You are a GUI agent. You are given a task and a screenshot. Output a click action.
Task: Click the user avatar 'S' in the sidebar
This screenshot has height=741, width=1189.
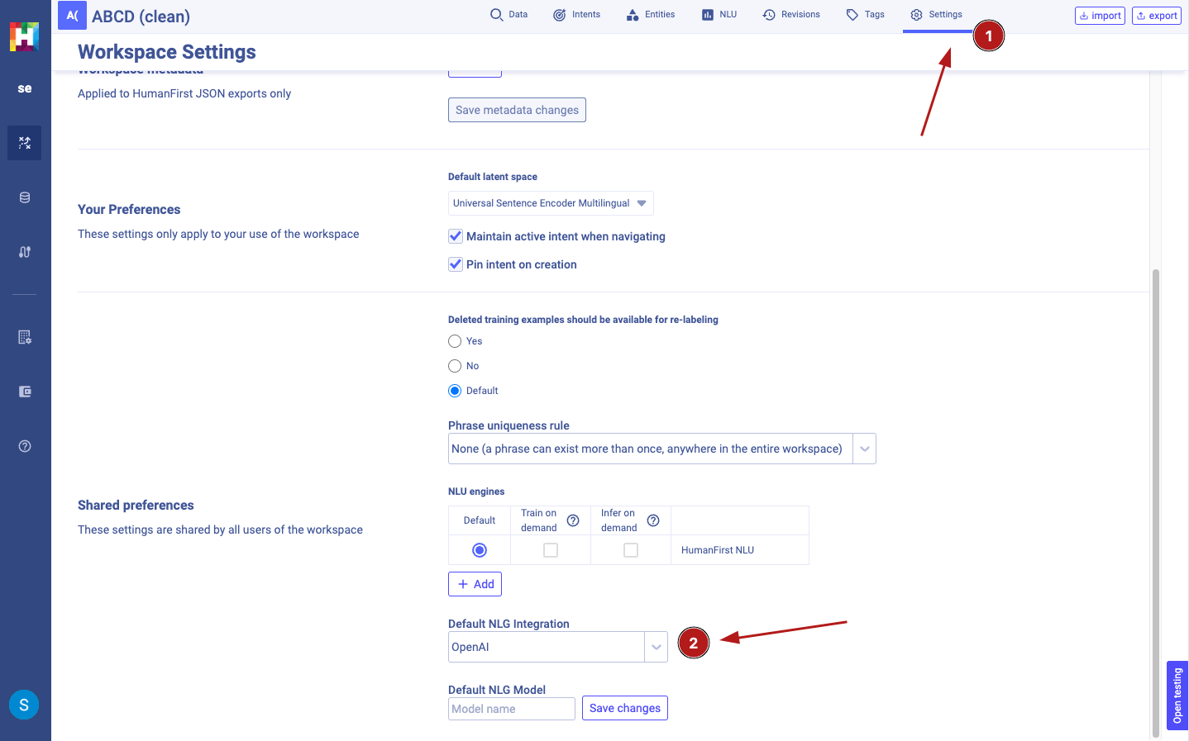click(24, 705)
